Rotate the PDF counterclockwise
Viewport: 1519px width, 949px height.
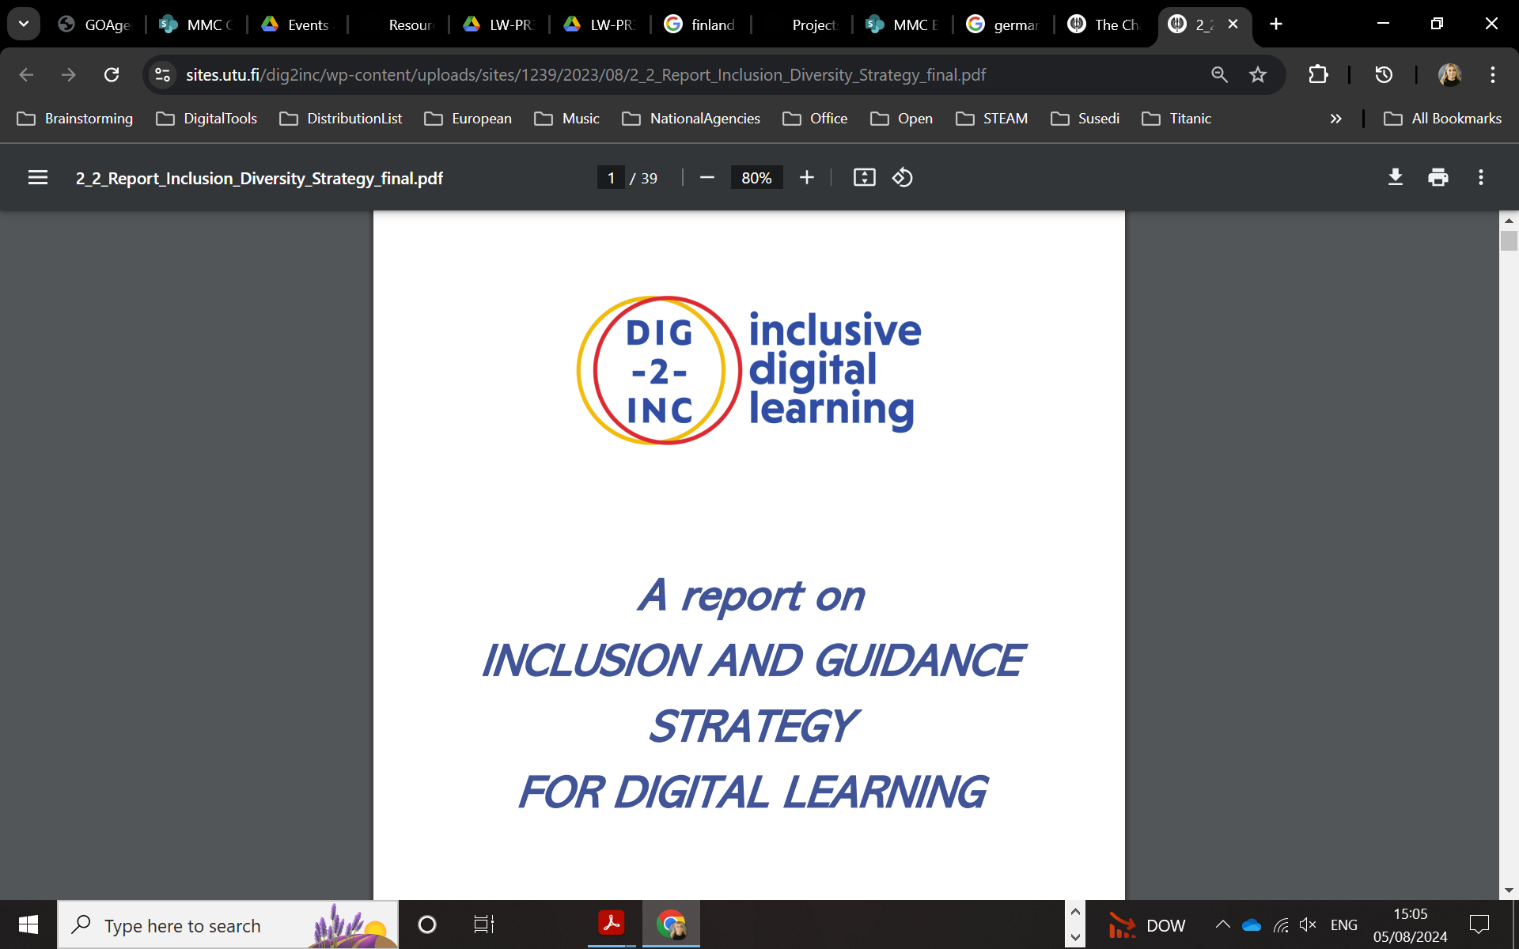(x=903, y=178)
